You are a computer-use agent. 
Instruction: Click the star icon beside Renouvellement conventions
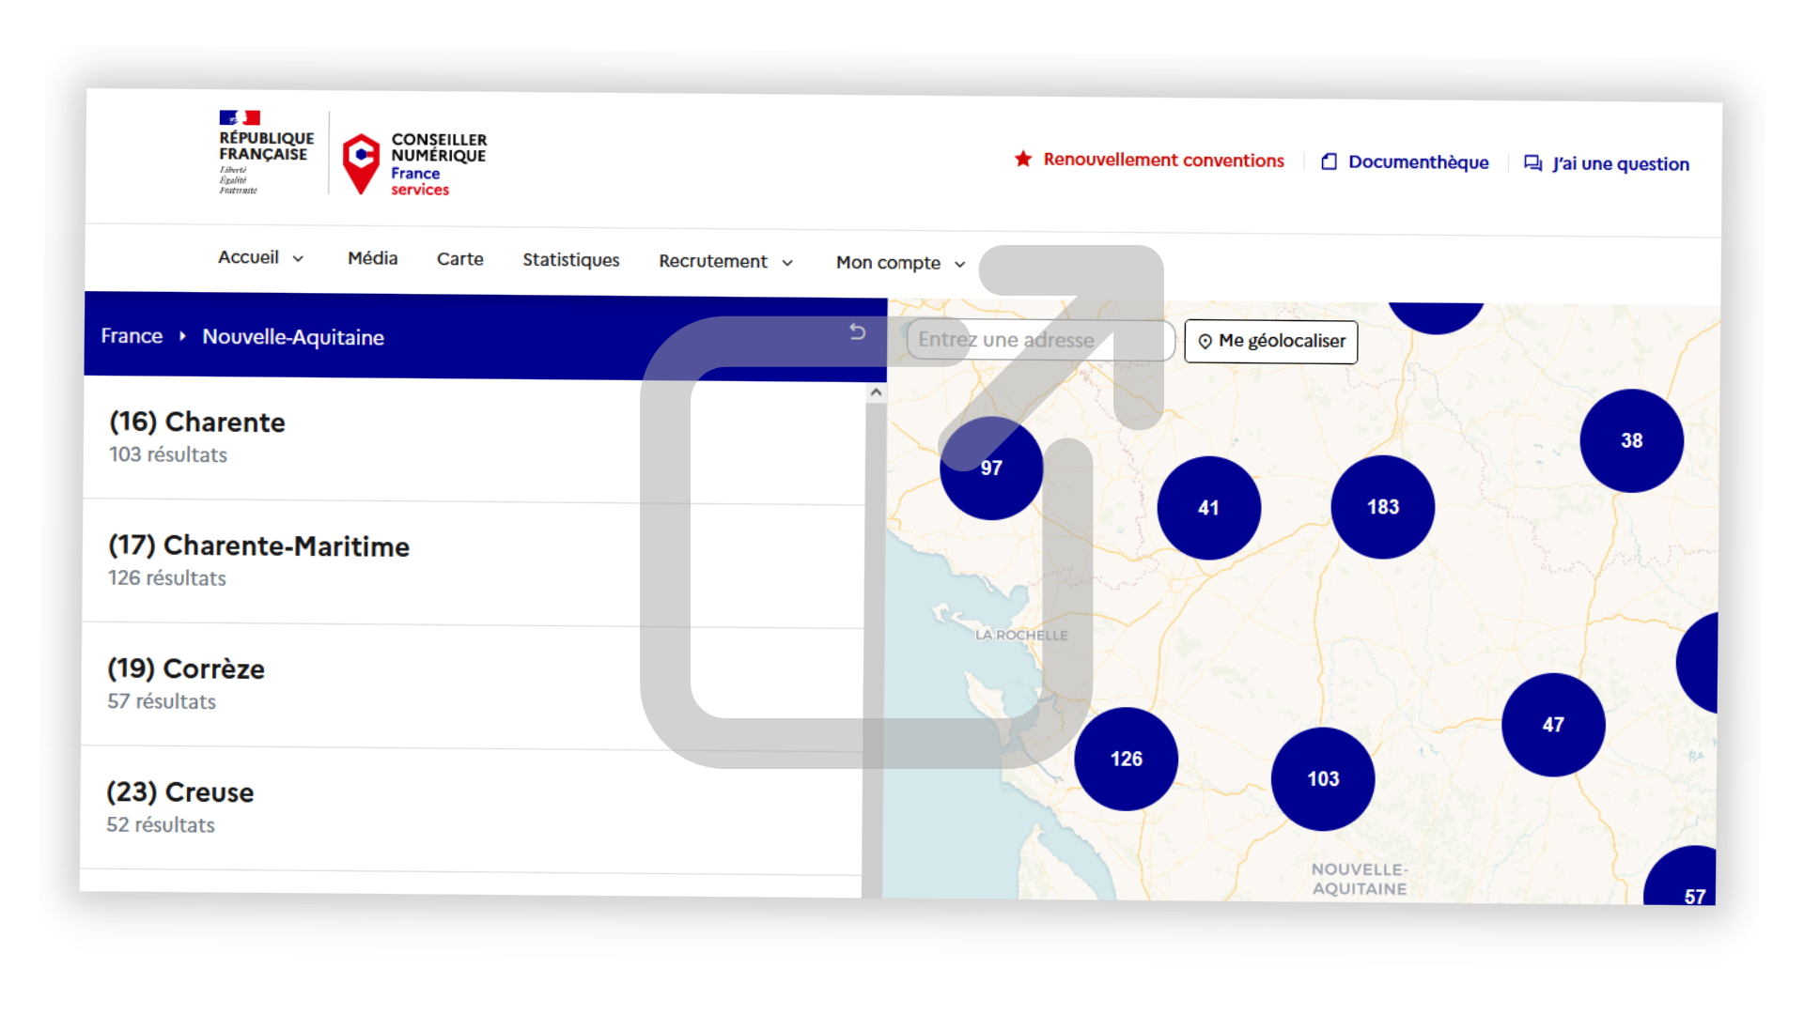coord(1023,159)
